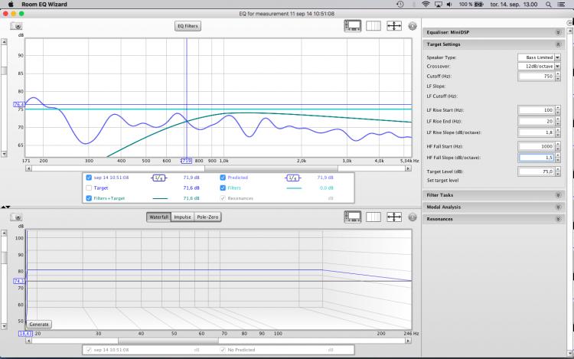Edit the Target Level (dB) field
The height and width of the screenshot is (359, 574).
click(536, 171)
